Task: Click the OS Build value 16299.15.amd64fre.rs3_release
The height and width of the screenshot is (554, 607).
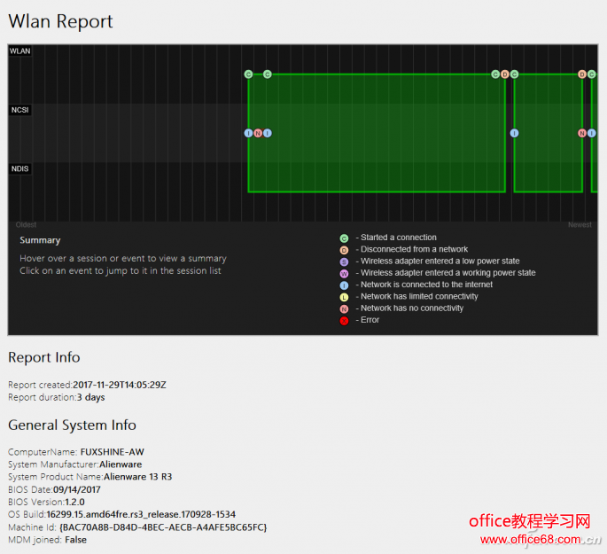Action: pyautogui.click(x=141, y=514)
